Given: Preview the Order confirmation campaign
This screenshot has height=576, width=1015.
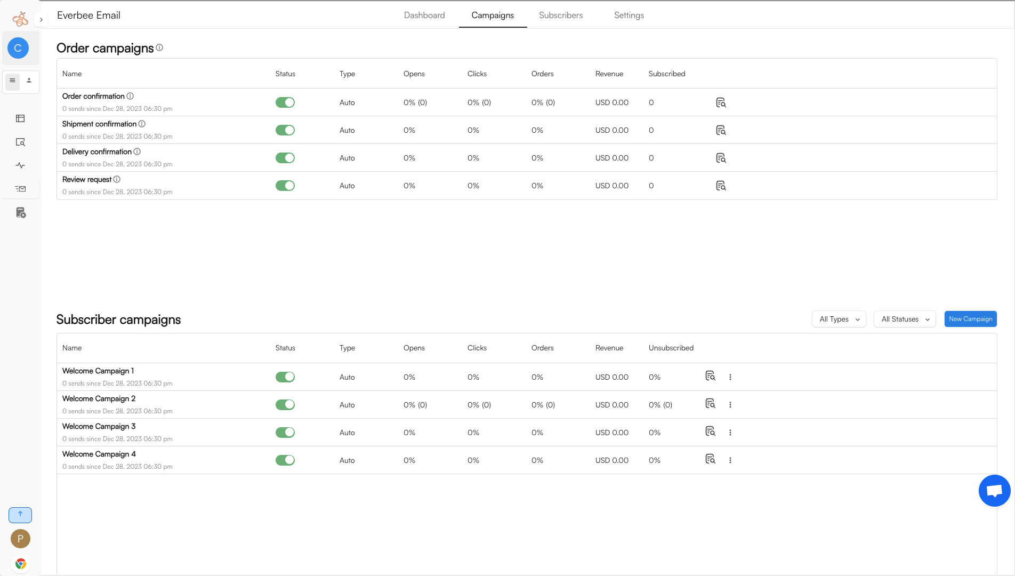Looking at the screenshot, I should pos(721,102).
